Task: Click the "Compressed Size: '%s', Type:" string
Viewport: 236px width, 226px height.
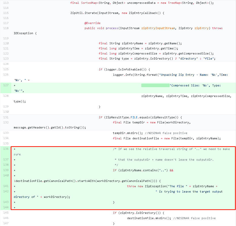Action: [x=195, y=85]
